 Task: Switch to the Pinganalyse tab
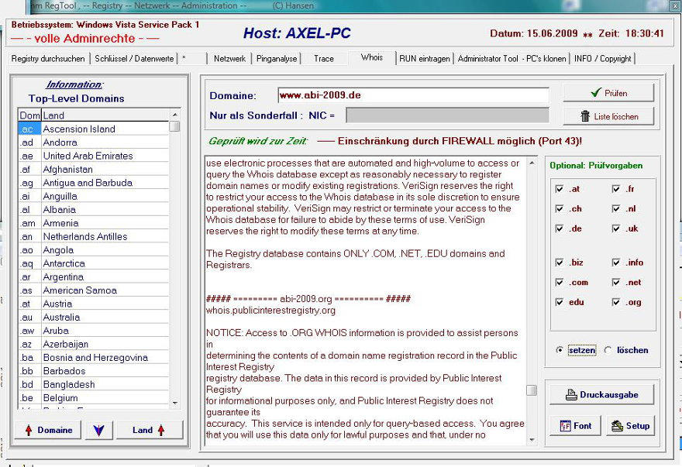point(277,59)
